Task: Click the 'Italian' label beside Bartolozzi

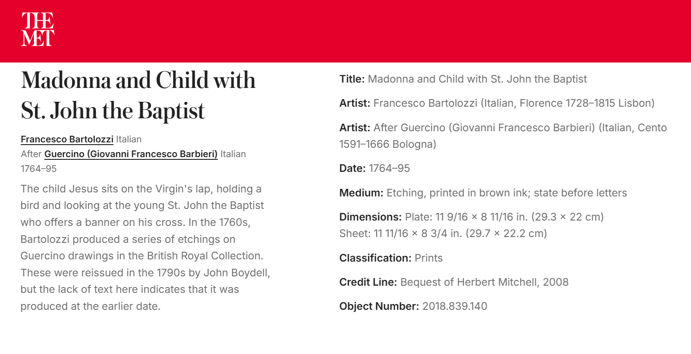Action: pyautogui.click(x=129, y=139)
